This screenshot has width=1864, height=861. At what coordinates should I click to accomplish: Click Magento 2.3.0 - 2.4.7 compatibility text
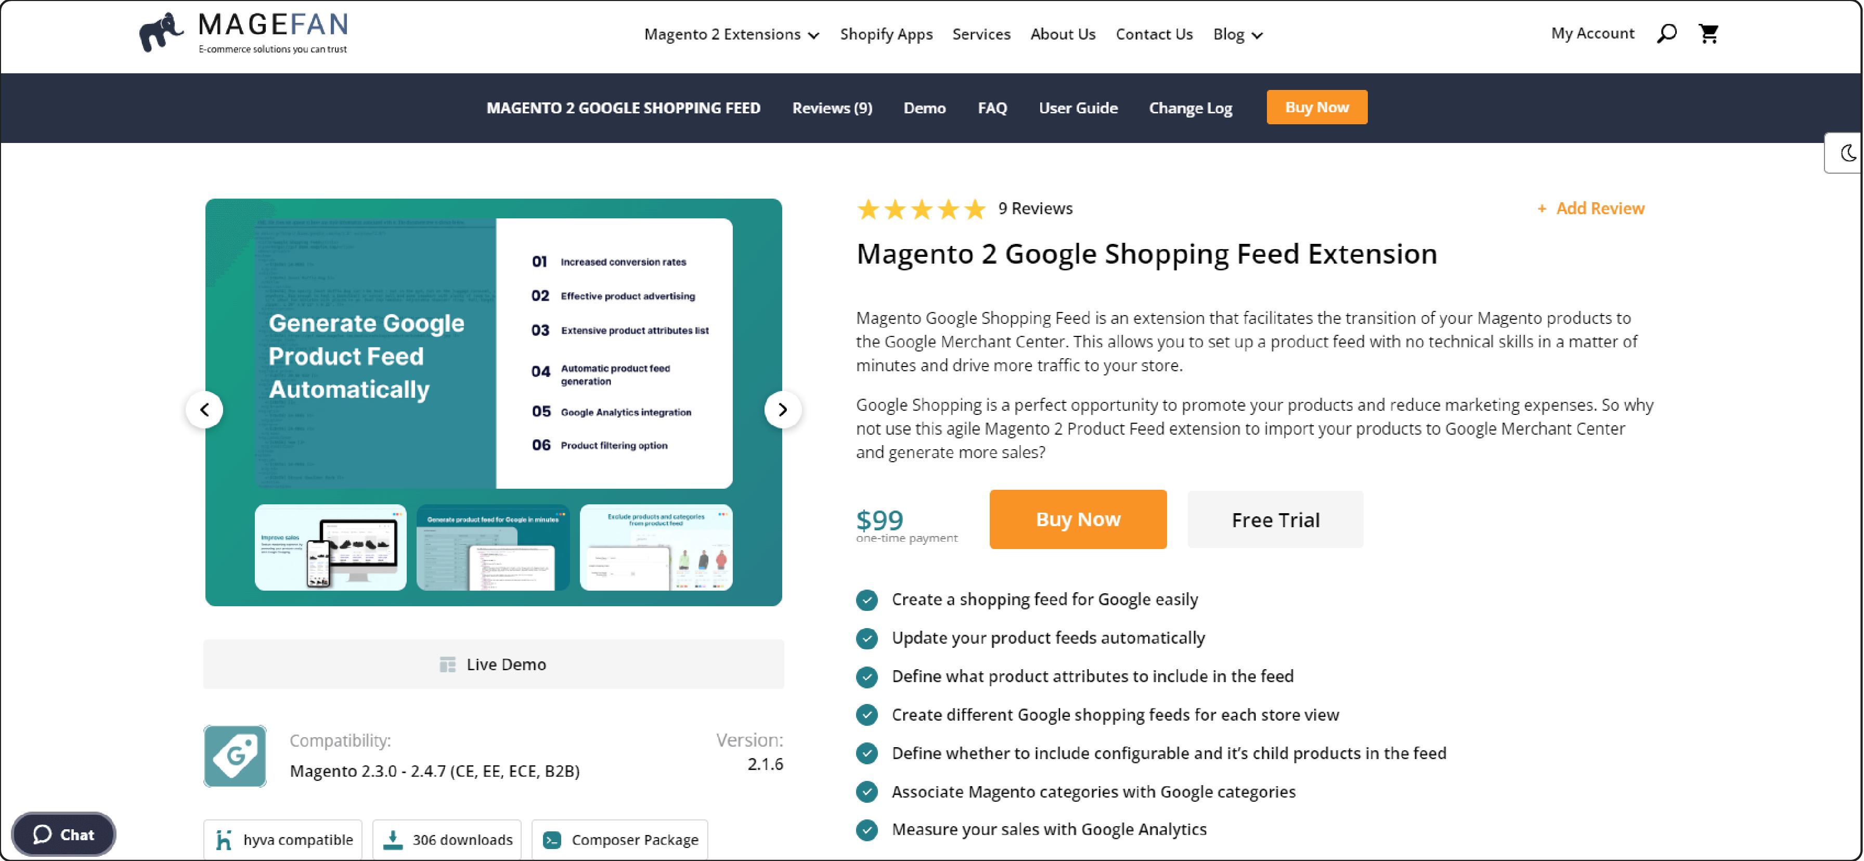tap(434, 771)
